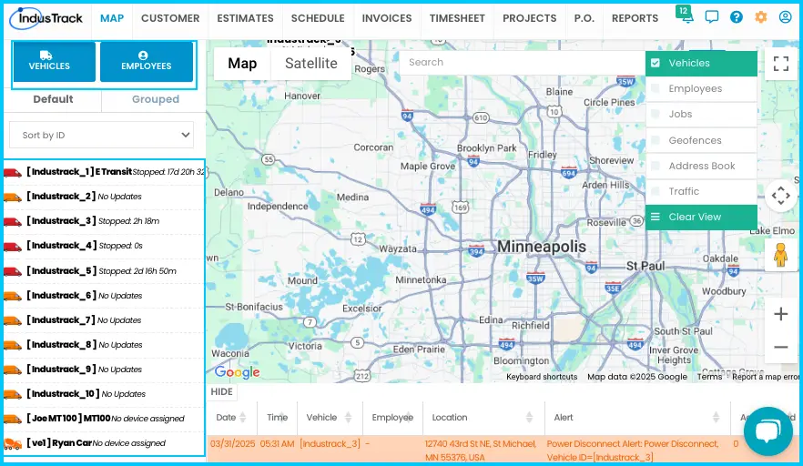Screen dimensions: 803x466
Task: Switch map to Satellite view
Action: pyautogui.click(x=310, y=64)
